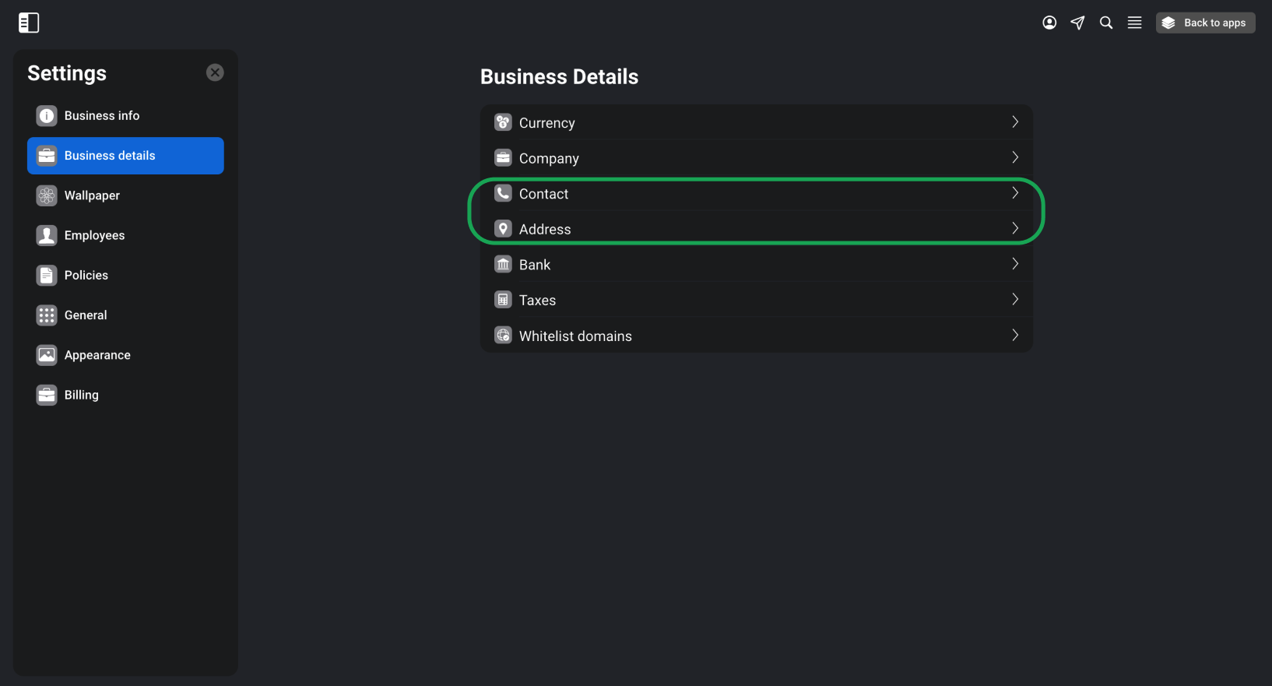This screenshot has height=686, width=1272.
Task: Click the paper plane send icon
Action: (1077, 23)
